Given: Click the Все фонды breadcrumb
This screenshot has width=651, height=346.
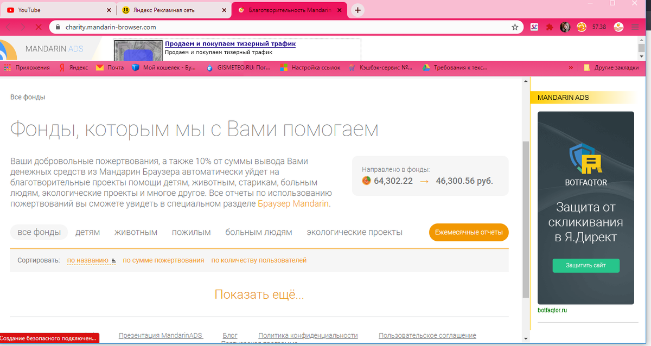Looking at the screenshot, I should coord(28,97).
